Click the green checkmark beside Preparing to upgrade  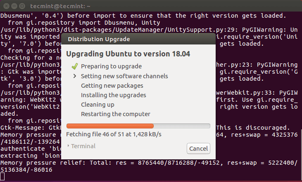[75, 66]
